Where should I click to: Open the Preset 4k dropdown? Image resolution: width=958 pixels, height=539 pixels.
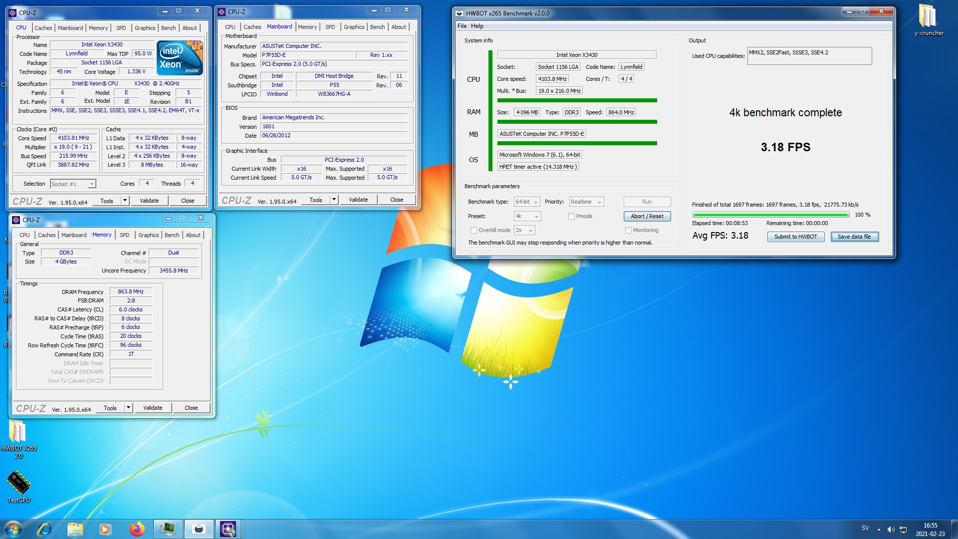point(527,217)
